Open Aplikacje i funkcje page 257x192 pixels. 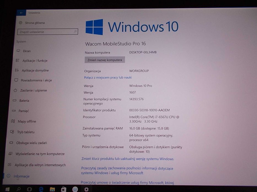tap(35, 61)
